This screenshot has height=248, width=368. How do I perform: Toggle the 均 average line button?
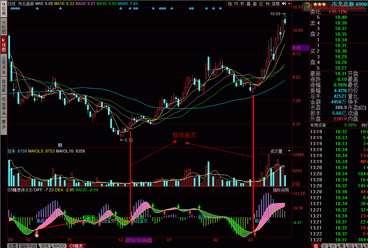(236, 4)
